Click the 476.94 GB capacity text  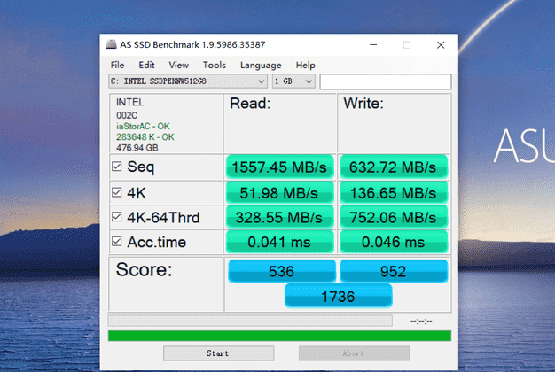[137, 147]
